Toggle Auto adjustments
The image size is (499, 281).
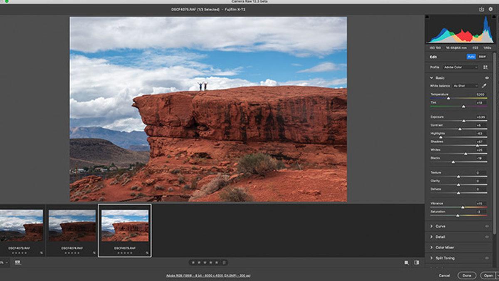click(x=471, y=57)
